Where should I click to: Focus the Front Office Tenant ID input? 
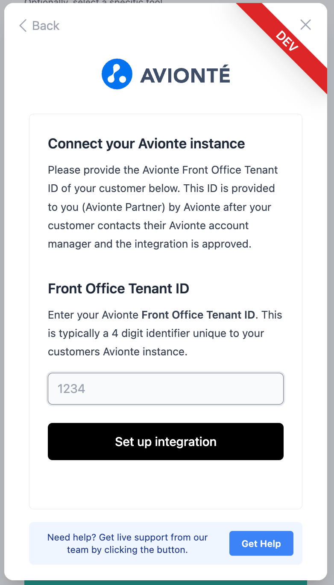pyautogui.click(x=166, y=389)
